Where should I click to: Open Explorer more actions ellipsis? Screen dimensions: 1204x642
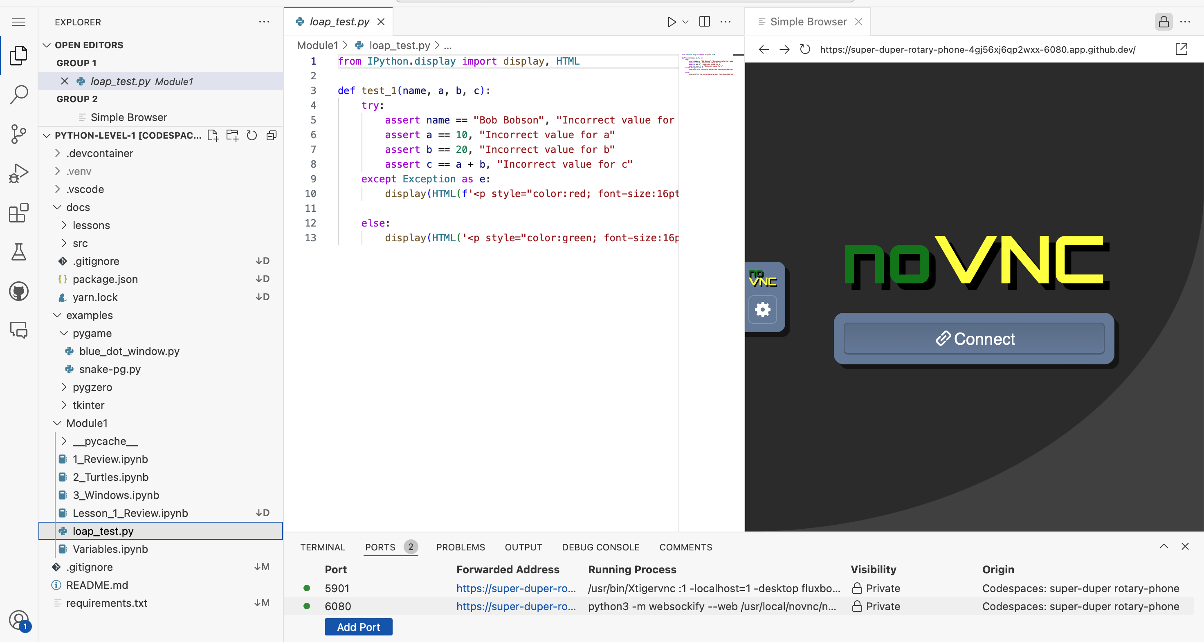point(264,22)
